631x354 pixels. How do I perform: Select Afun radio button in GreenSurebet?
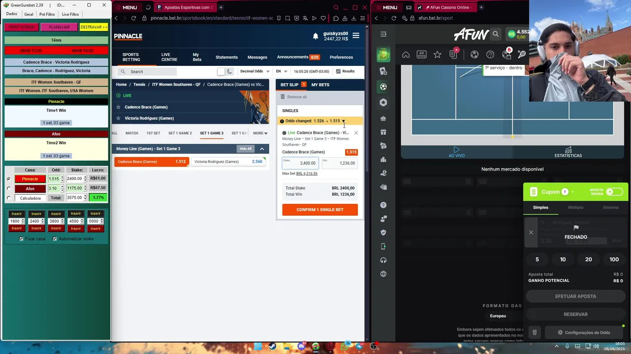click(8, 188)
